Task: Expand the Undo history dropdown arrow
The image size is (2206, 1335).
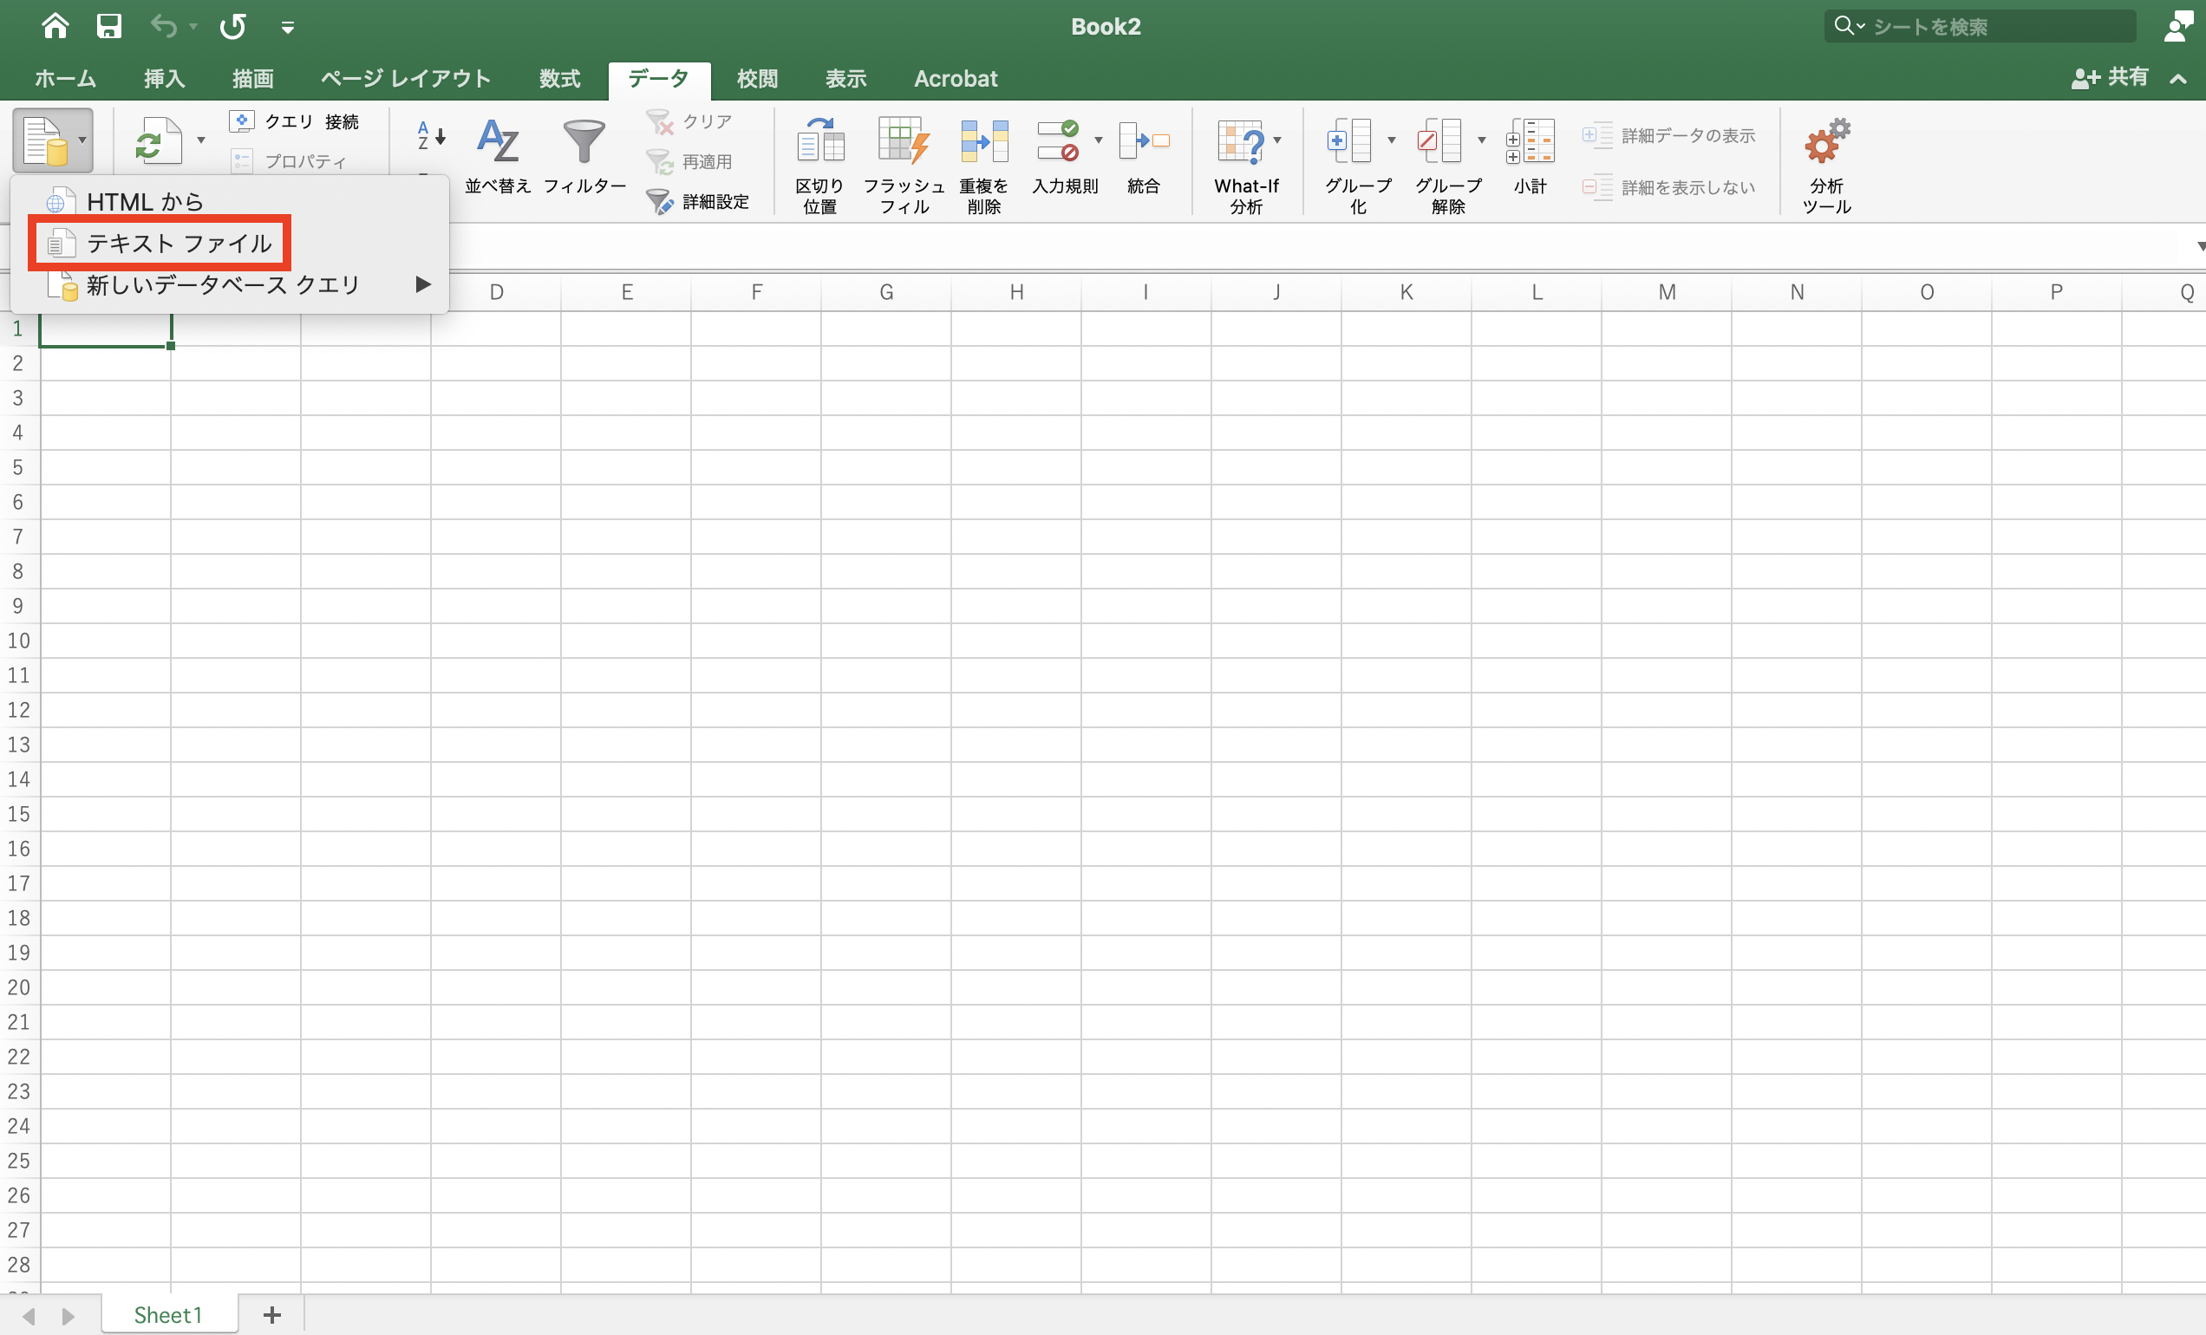Action: pyautogui.click(x=193, y=27)
